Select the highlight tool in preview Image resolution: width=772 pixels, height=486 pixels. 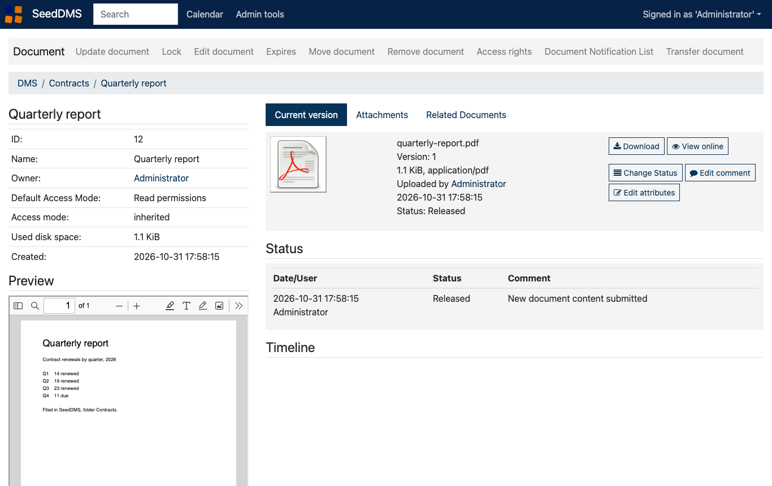[170, 306]
